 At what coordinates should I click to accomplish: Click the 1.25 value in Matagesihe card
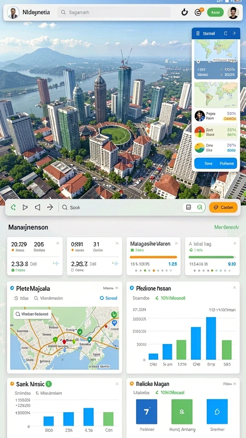coord(173,263)
